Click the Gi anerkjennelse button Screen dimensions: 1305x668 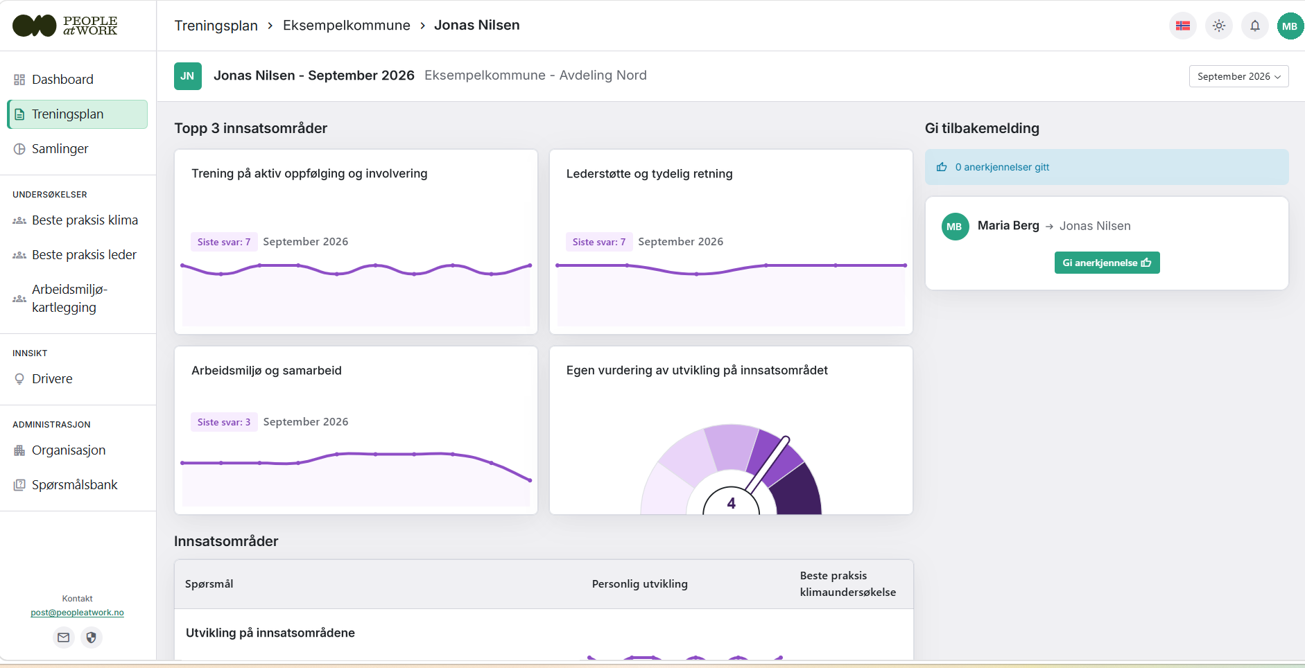(x=1107, y=263)
